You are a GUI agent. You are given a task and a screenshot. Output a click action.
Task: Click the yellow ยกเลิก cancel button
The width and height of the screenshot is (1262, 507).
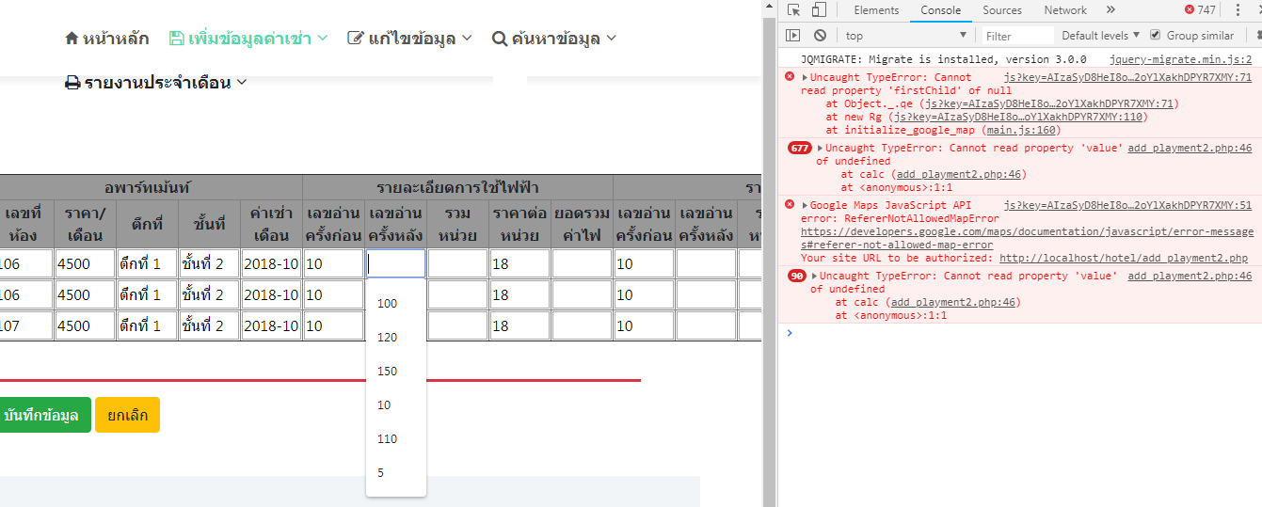[127, 415]
